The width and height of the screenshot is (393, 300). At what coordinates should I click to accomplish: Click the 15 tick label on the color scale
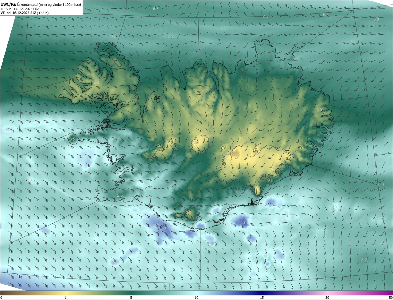pos(262,298)
